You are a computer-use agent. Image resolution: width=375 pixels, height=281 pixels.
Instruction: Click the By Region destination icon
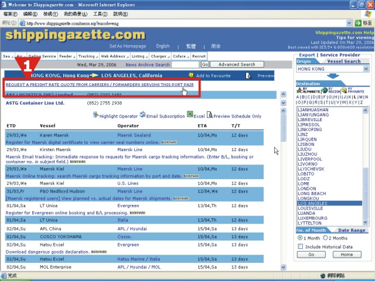324,91
